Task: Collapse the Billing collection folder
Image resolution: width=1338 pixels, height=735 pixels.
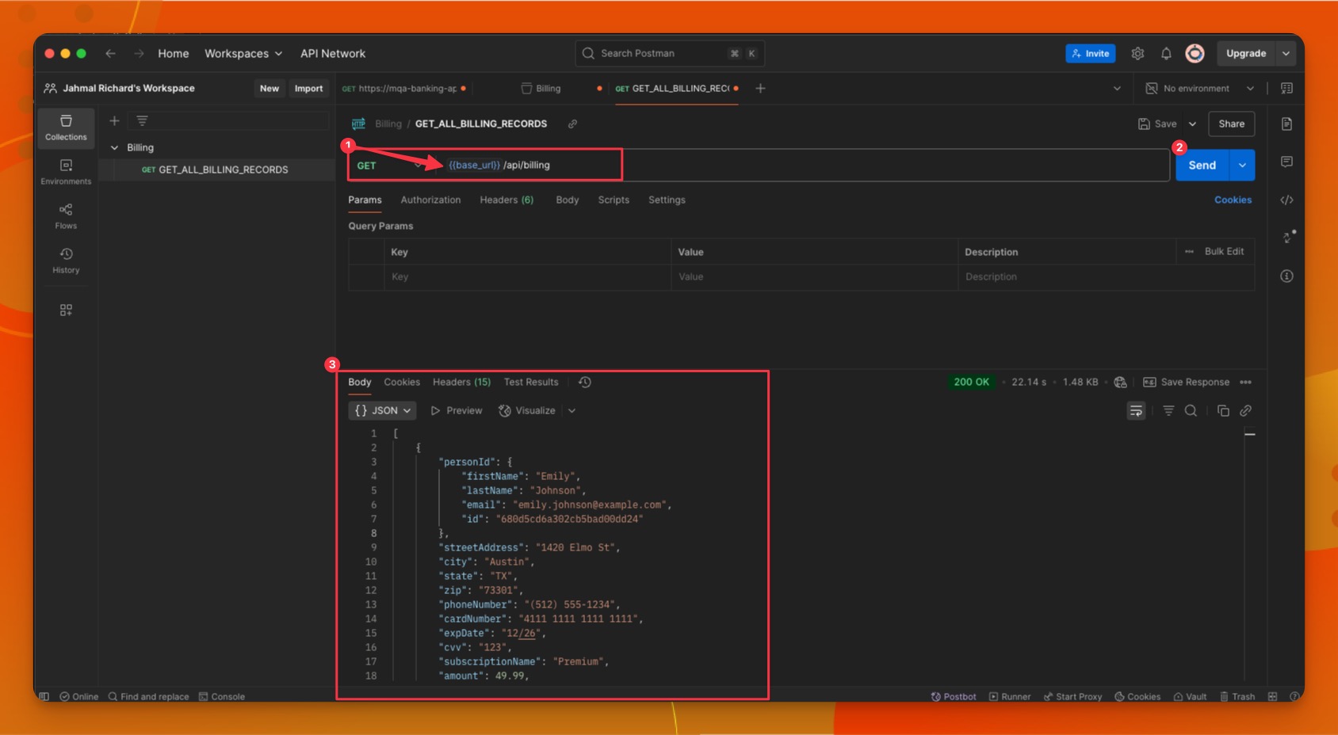Action: pos(114,147)
